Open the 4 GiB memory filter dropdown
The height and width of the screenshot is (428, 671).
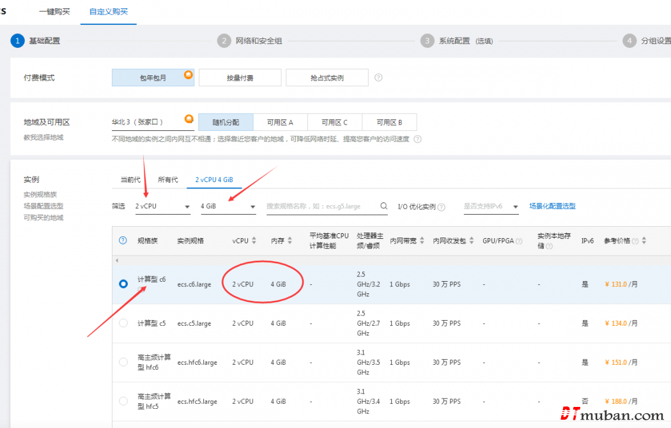(x=228, y=206)
